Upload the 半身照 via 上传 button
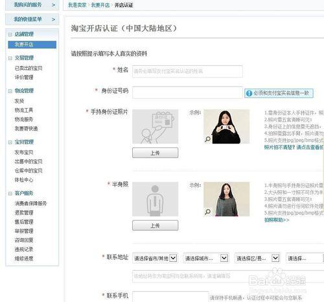Viewport: 324px width, 302px height. [x=156, y=226]
